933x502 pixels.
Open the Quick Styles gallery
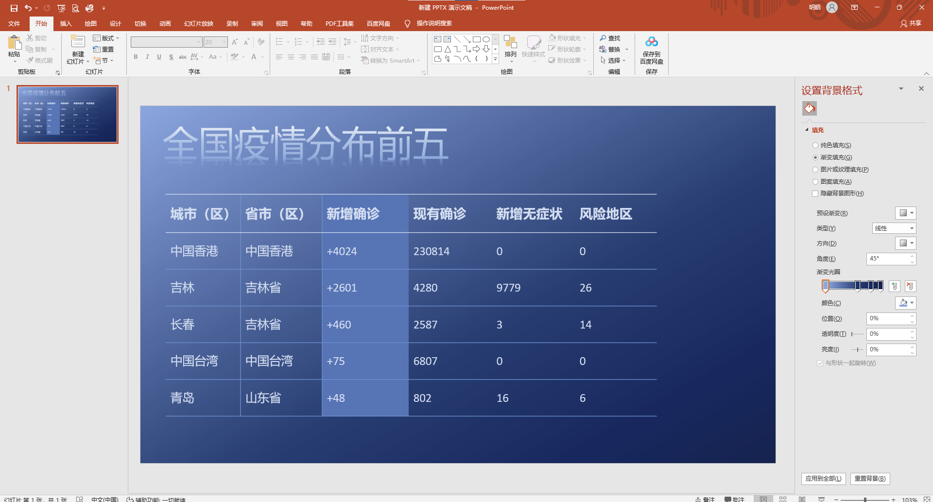click(534, 49)
